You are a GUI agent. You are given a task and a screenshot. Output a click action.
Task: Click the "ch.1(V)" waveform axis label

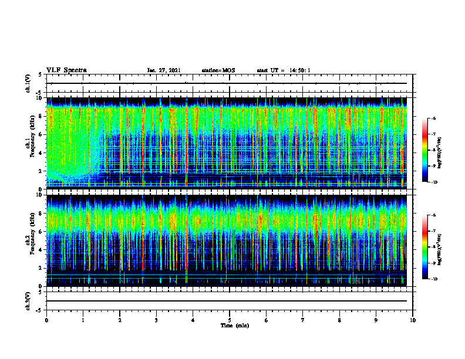click(28, 83)
